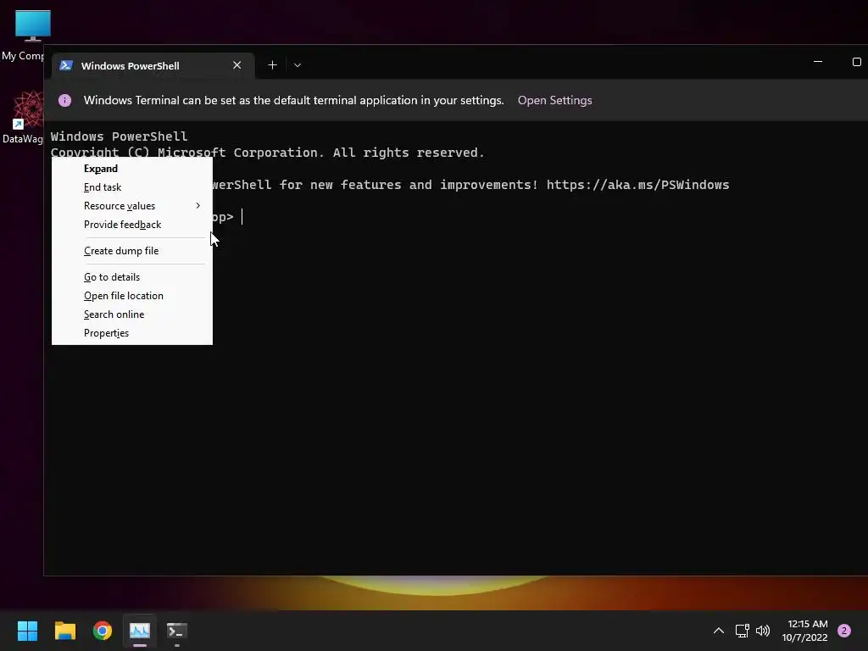868x651 pixels.
Task: Click the info notification icon
Action: click(64, 100)
